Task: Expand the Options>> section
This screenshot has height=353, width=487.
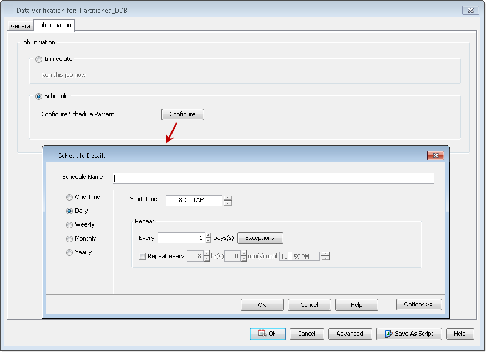Action: 419,305
